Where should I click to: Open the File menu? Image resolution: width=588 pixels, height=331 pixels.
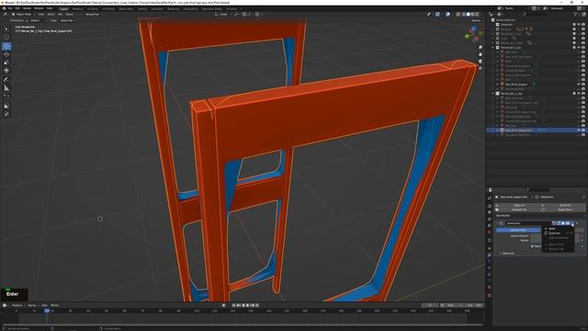pyautogui.click(x=10, y=8)
